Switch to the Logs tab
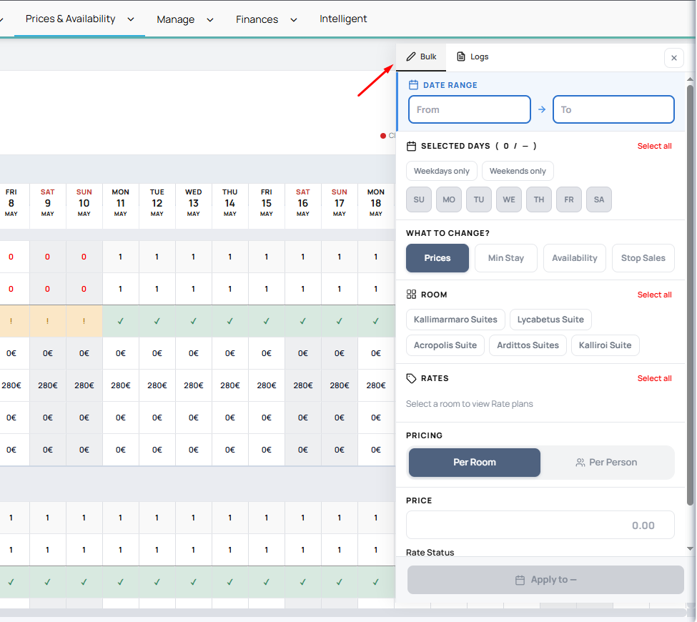Screen dimensions: 697x622 tap(473, 57)
